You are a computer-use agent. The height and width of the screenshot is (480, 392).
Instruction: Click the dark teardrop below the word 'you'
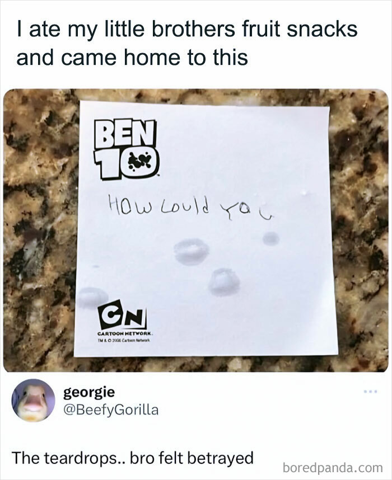pos(271,238)
